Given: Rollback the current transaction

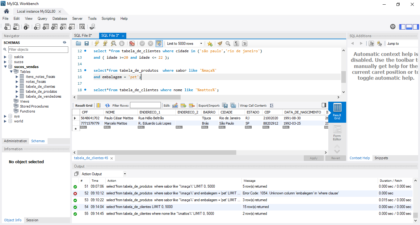Looking at the screenshot, I should [x=150, y=44].
